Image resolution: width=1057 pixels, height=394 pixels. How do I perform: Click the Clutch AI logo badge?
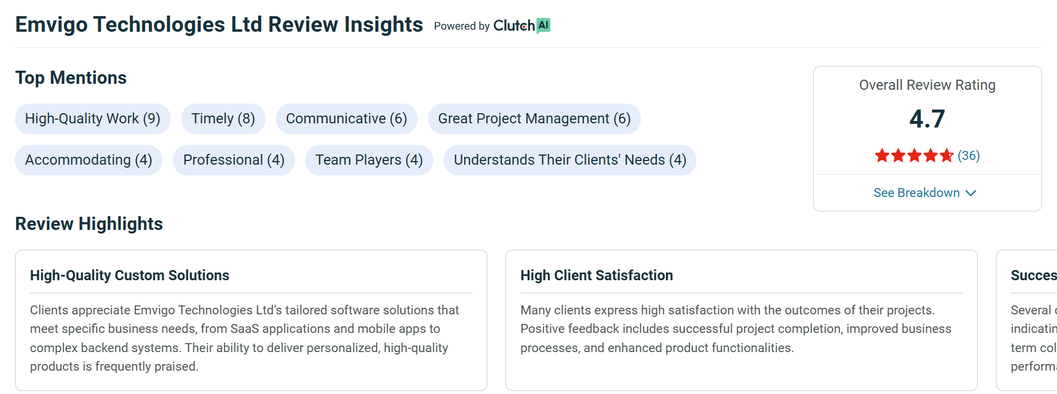543,25
